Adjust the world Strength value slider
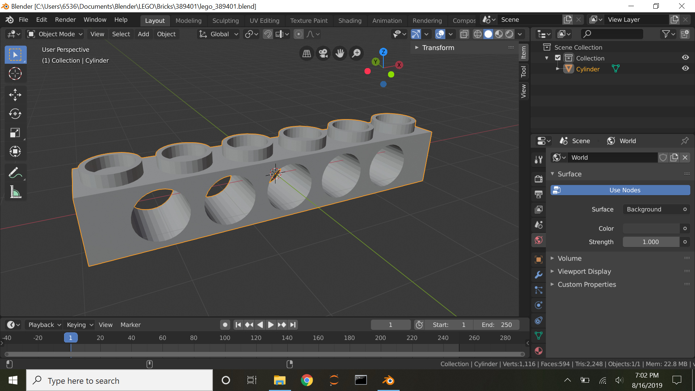Viewport: 695px width, 391px height. coord(652,242)
